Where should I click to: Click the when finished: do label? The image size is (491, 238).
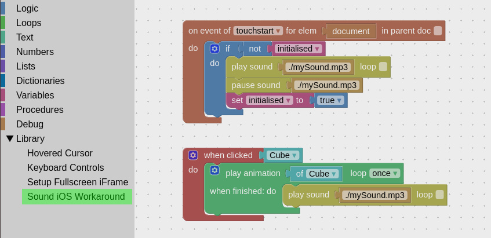(243, 191)
